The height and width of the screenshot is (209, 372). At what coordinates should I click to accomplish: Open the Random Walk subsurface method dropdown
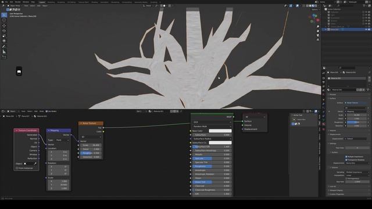click(x=212, y=127)
